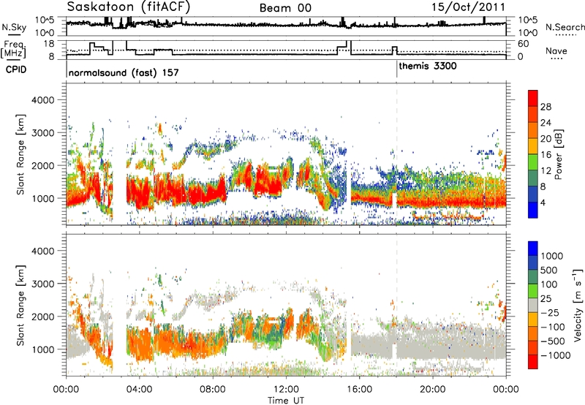Click the CPID change line before 'themis 3300'
The height and width of the screenshot is (405, 585).
pyautogui.click(x=396, y=69)
